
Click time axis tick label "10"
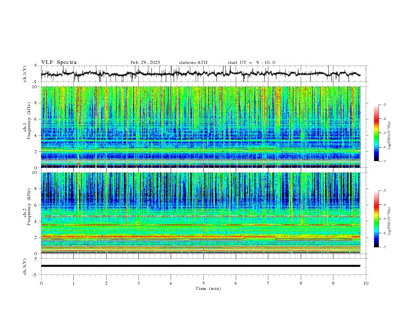366,283
